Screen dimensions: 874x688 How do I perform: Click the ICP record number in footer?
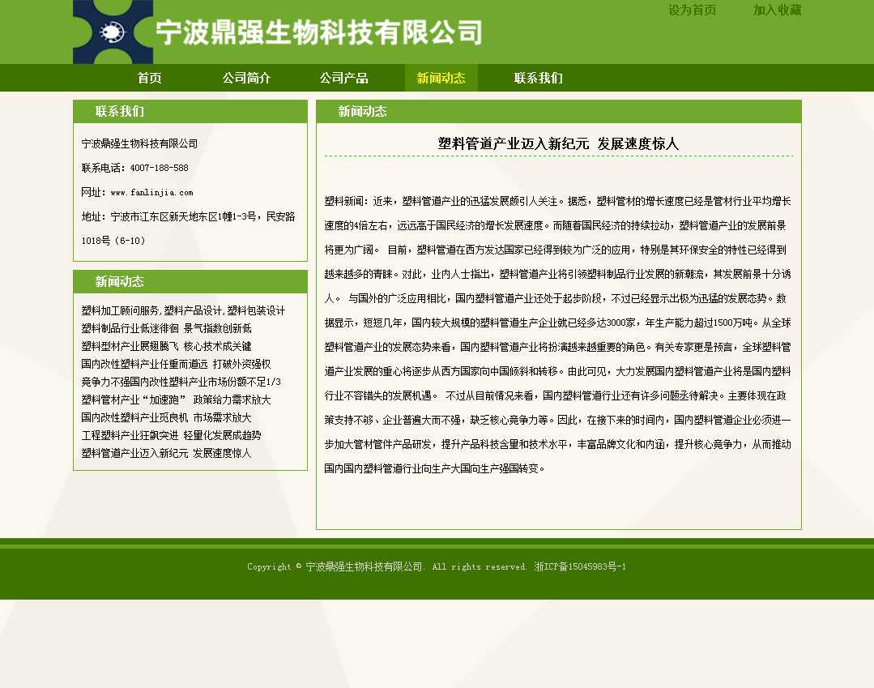[x=580, y=567]
